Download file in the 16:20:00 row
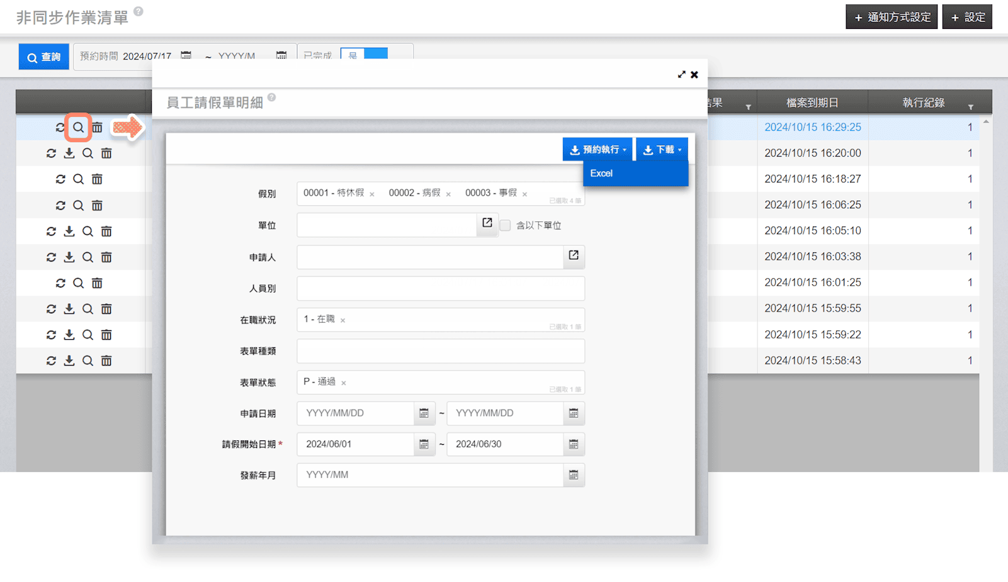 click(69, 154)
